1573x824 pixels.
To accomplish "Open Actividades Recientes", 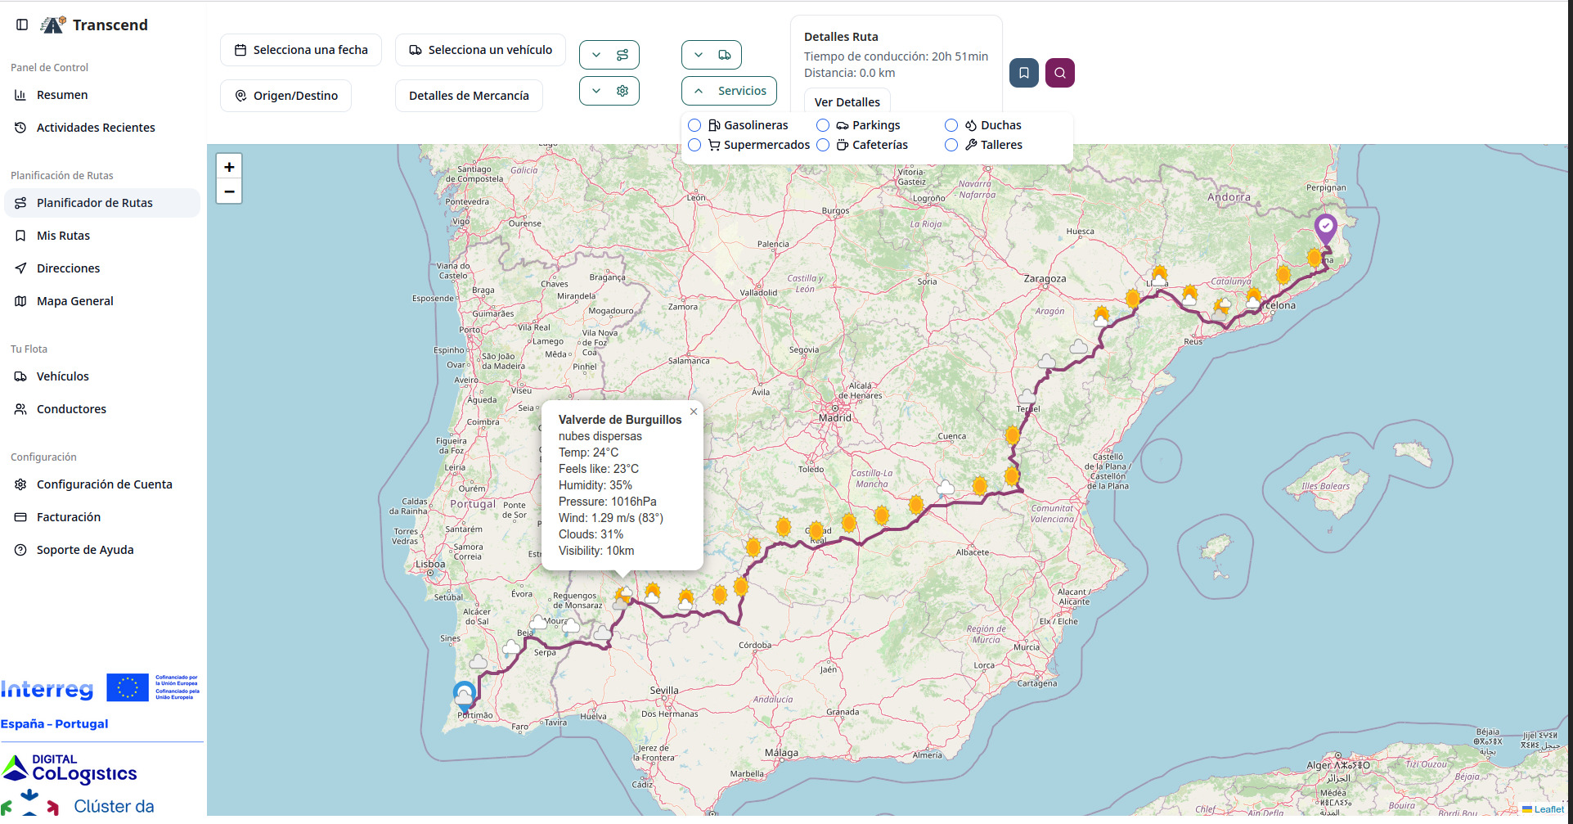I will click(x=96, y=128).
